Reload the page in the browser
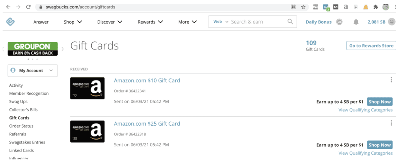 tap(28, 7)
